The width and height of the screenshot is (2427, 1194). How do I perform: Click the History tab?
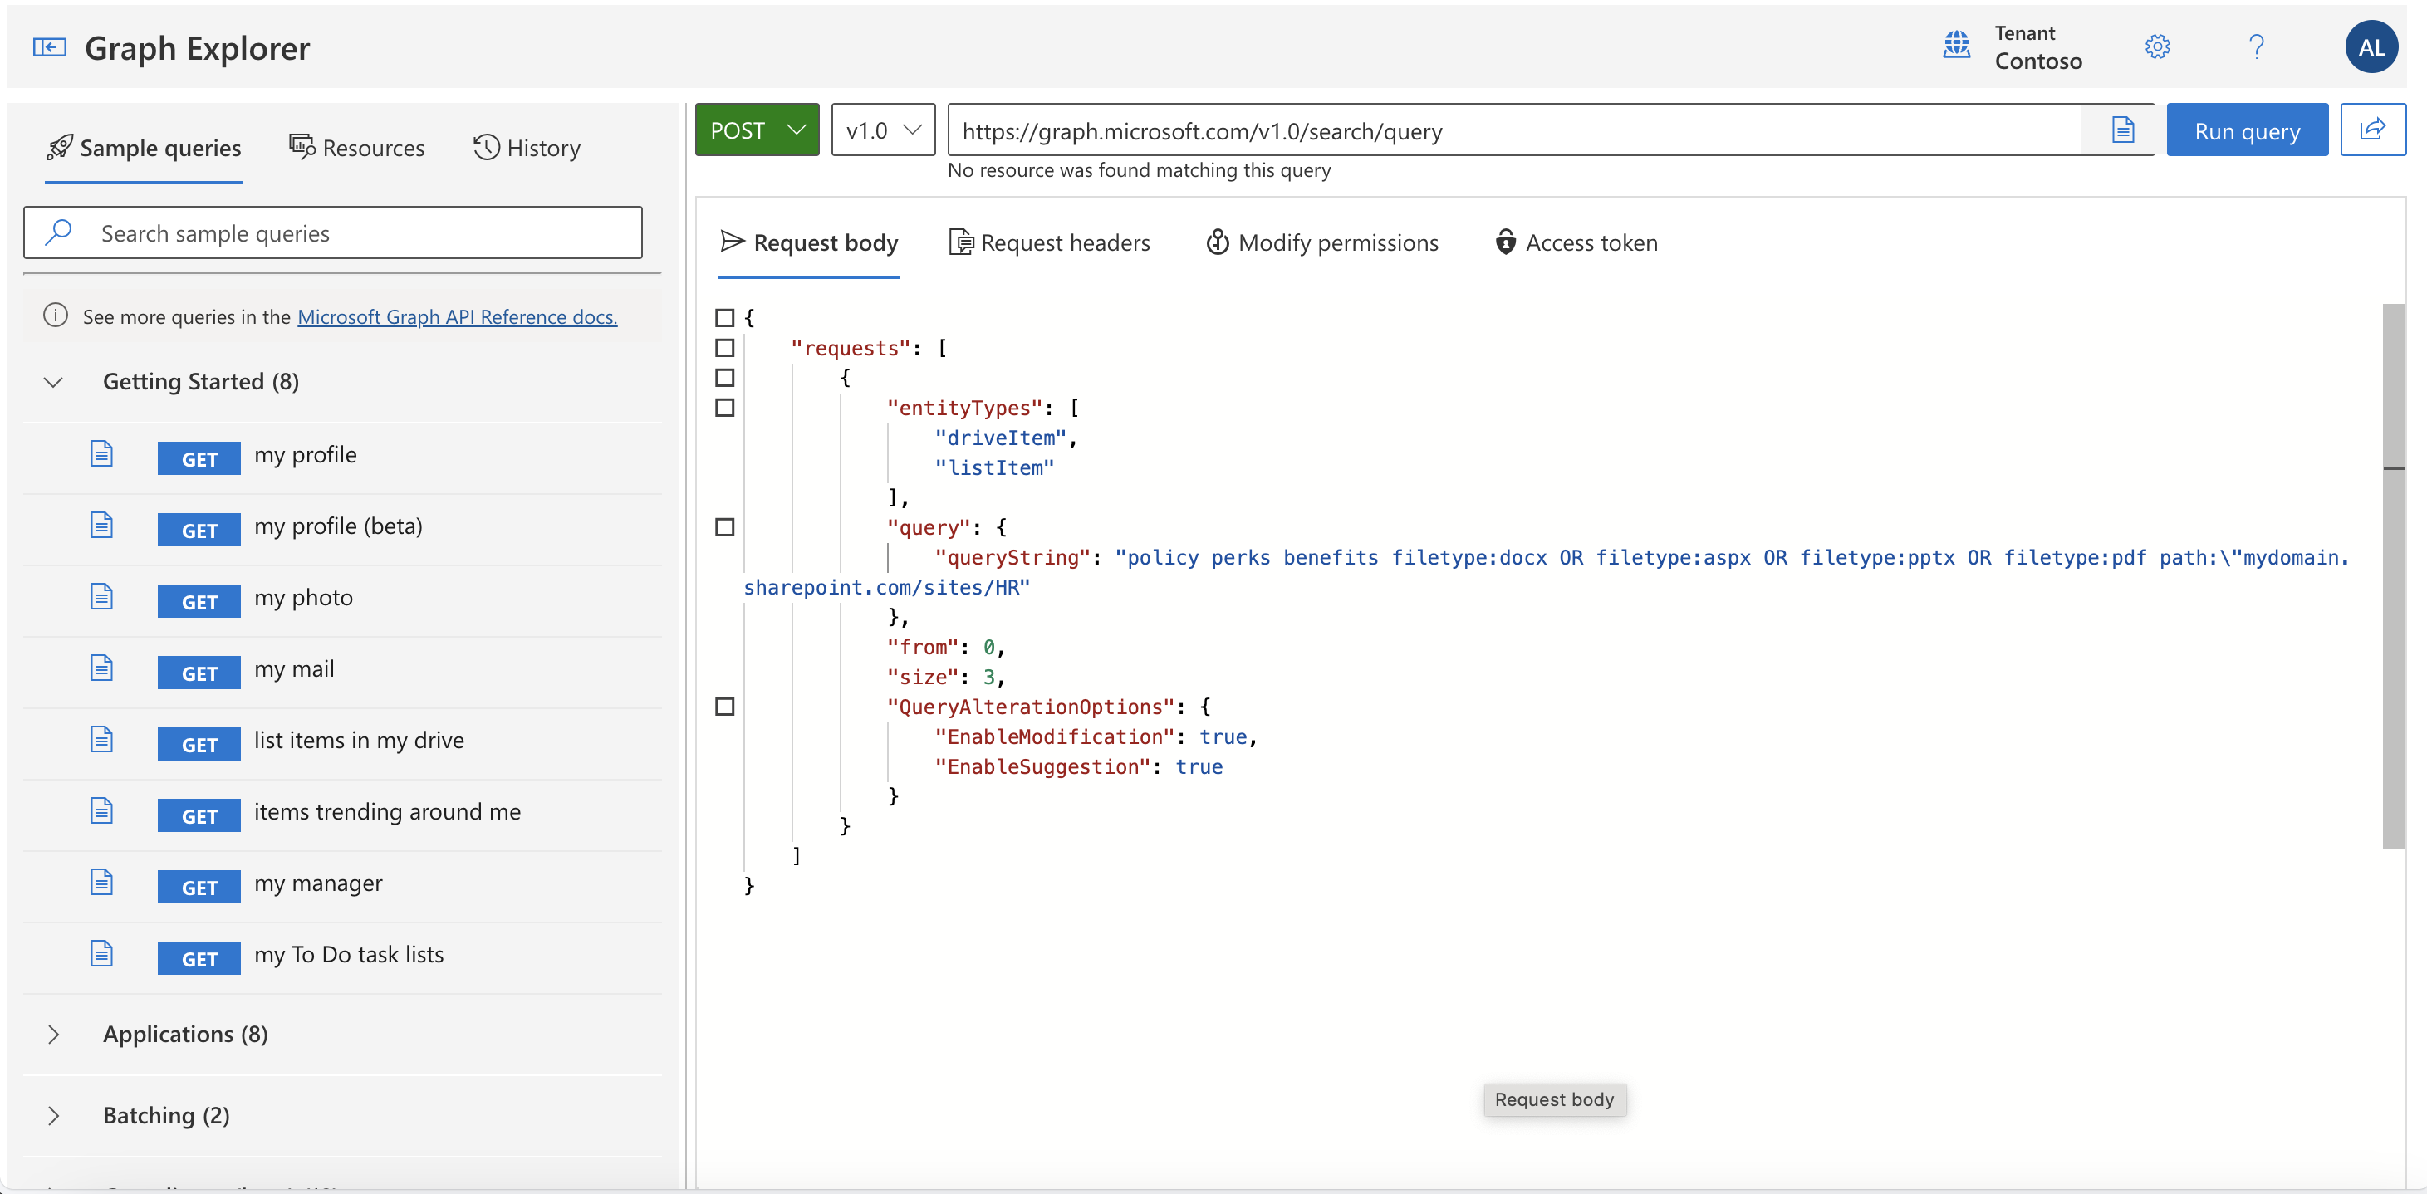[527, 147]
